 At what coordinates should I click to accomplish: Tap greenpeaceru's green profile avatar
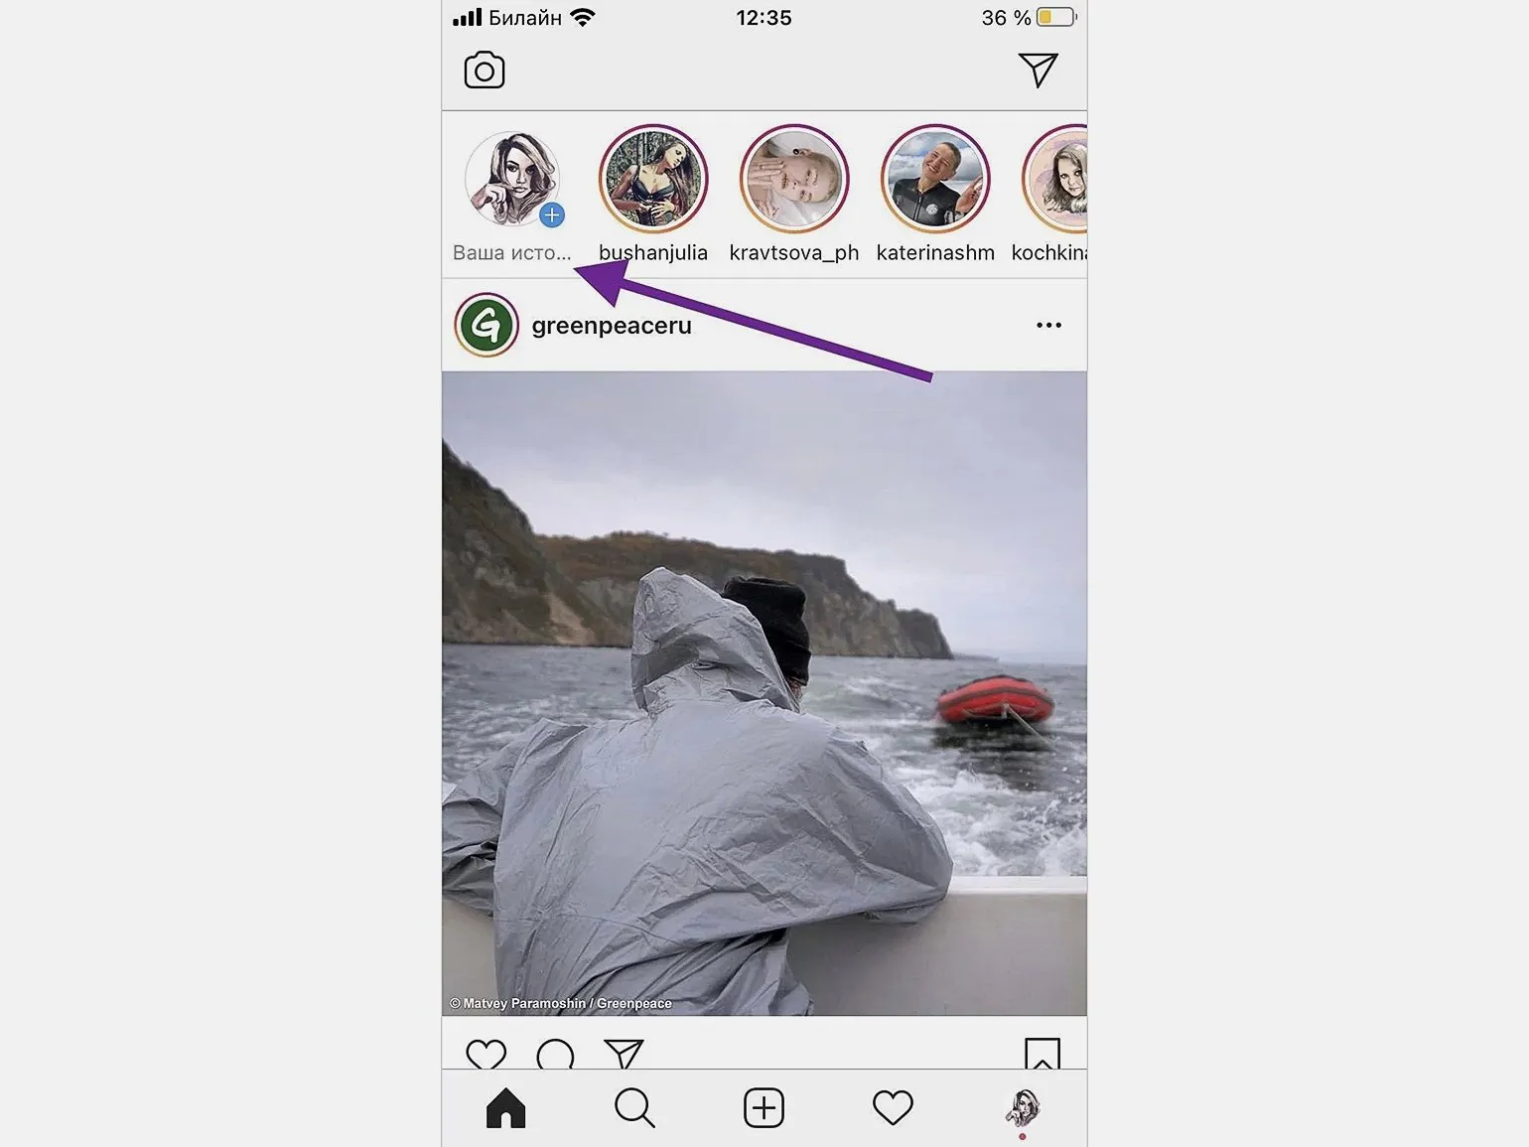click(486, 325)
